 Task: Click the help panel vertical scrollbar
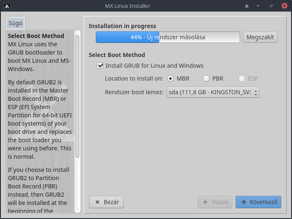point(77,96)
